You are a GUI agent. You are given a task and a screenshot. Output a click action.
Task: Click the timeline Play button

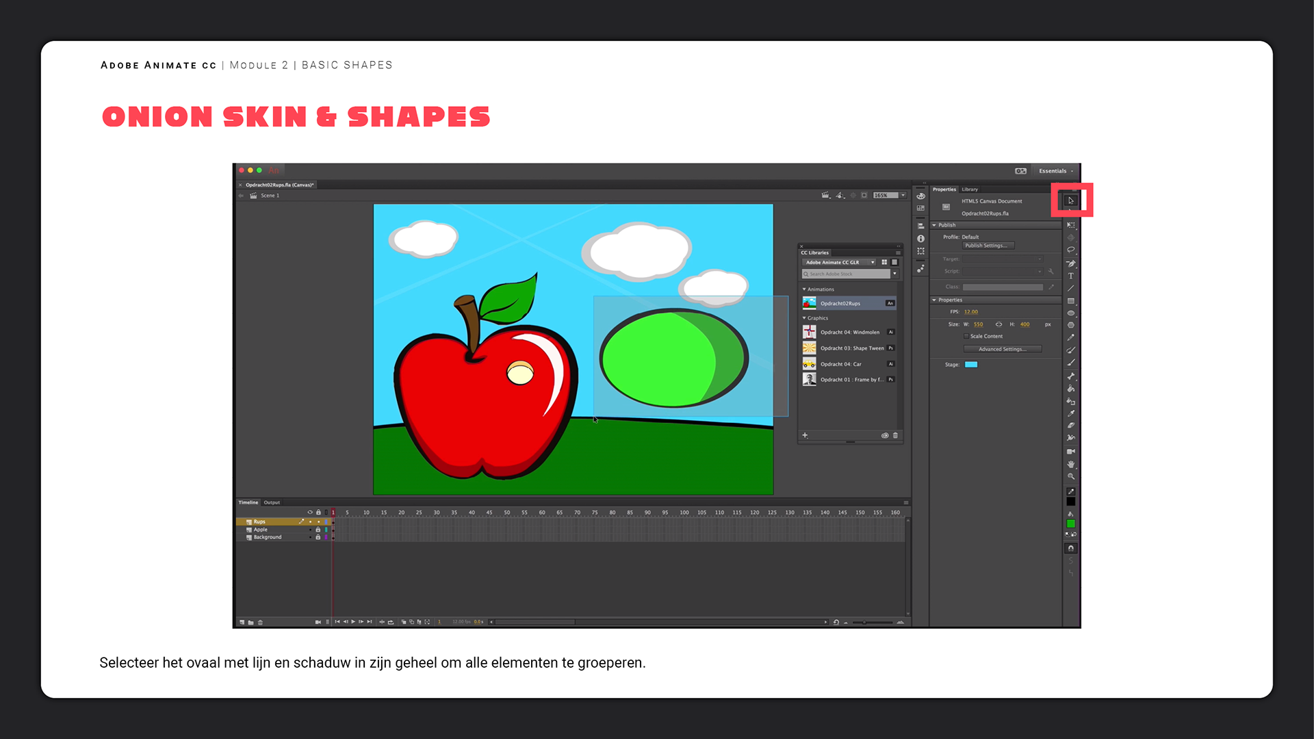pyautogui.click(x=353, y=622)
